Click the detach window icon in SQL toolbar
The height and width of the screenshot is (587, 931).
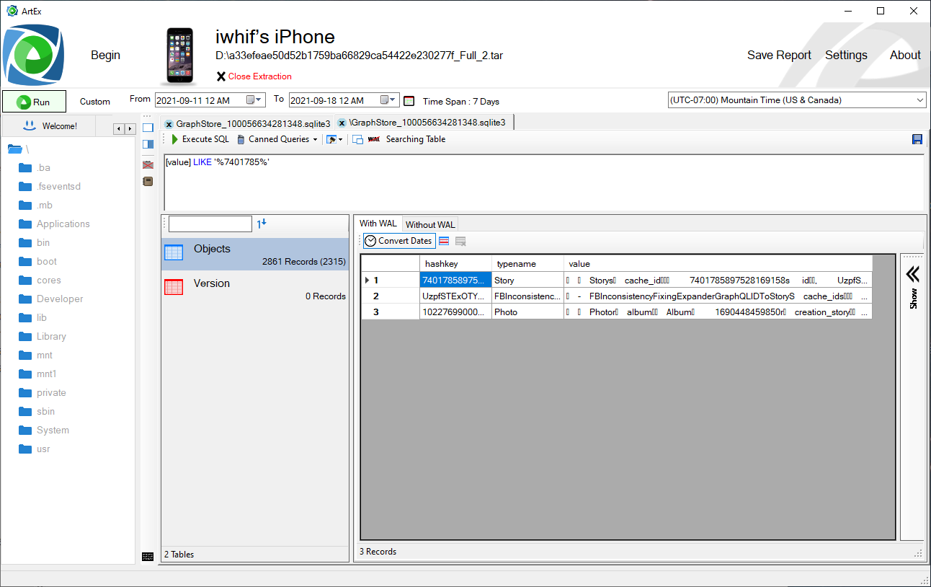357,140
